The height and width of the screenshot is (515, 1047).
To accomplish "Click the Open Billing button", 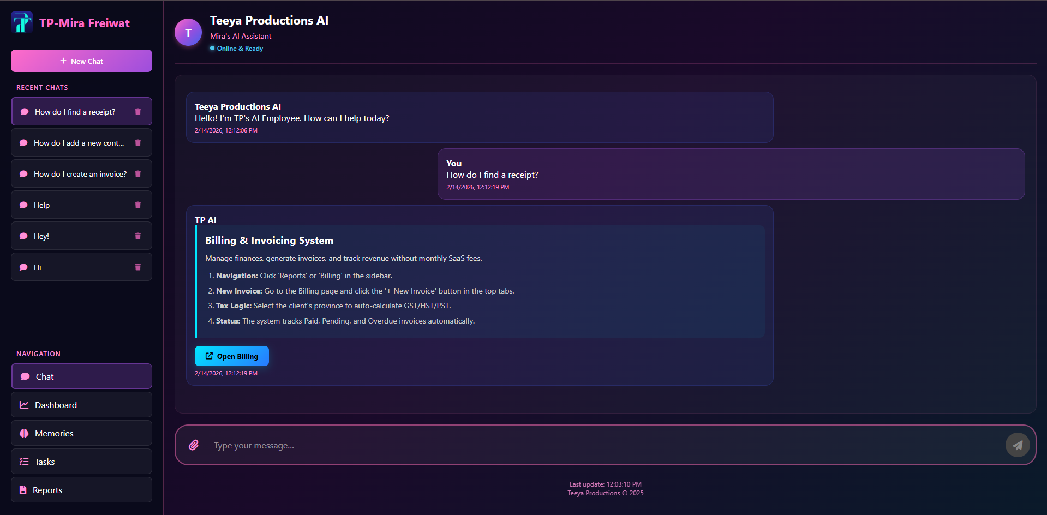I will pyautogui.click(x=231, y=356).
